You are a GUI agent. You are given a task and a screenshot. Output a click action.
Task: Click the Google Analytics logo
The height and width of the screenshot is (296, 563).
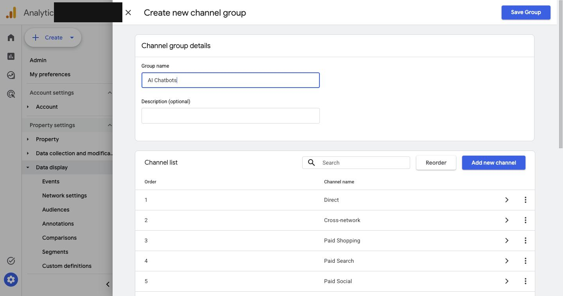(x=11, y=13)
